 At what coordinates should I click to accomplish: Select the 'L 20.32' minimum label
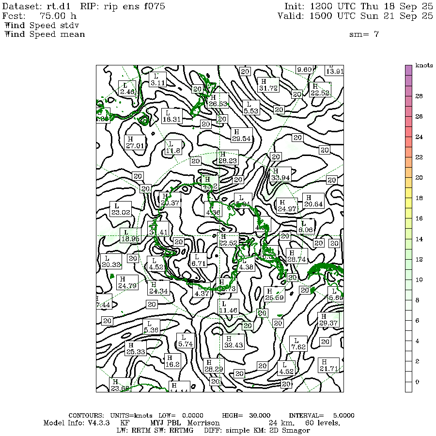point(111,262)
